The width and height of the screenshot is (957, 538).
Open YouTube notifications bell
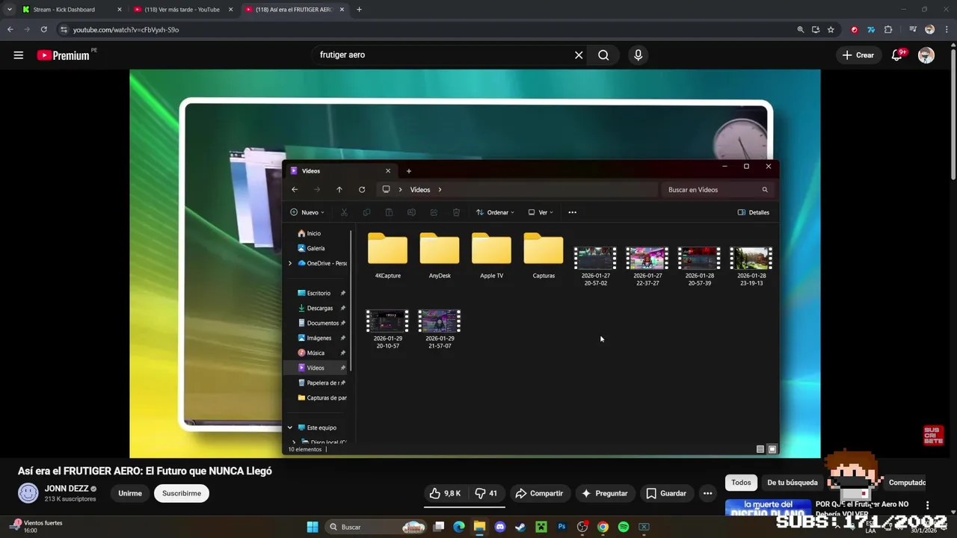(897, 55)
